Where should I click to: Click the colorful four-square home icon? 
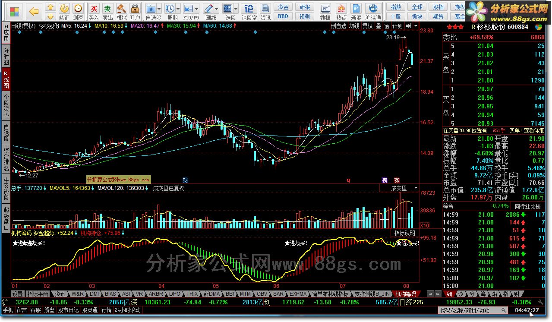[x=14, y=11]
